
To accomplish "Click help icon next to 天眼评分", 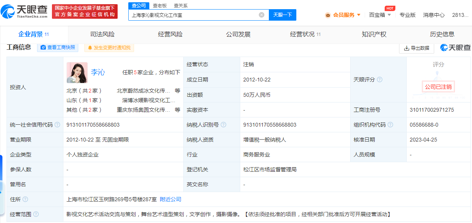I will pos(380,80).
